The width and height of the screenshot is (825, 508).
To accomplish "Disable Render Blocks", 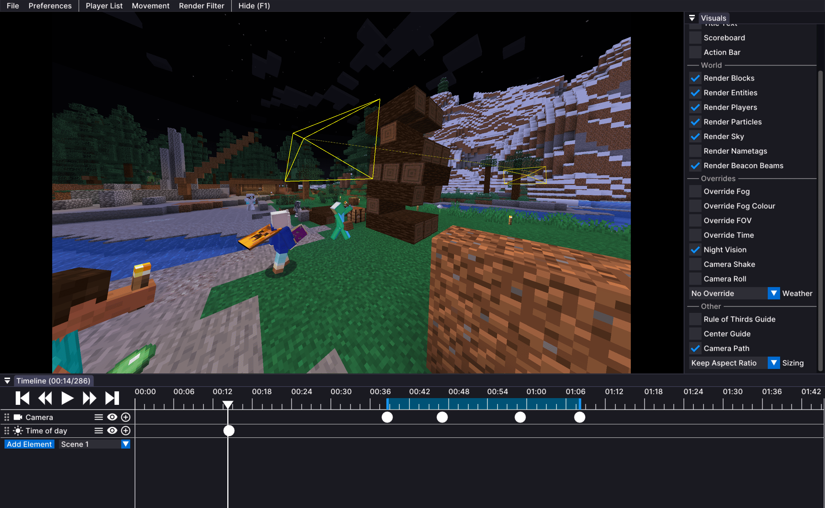I will [695, 78].
